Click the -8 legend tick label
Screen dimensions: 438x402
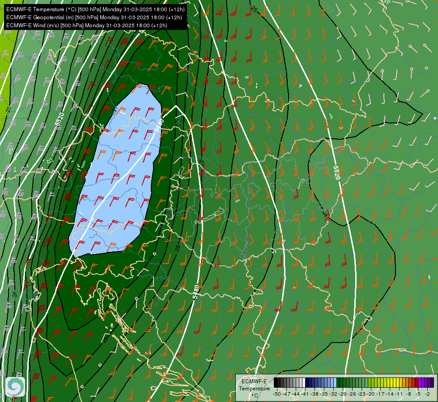[408, 394]
